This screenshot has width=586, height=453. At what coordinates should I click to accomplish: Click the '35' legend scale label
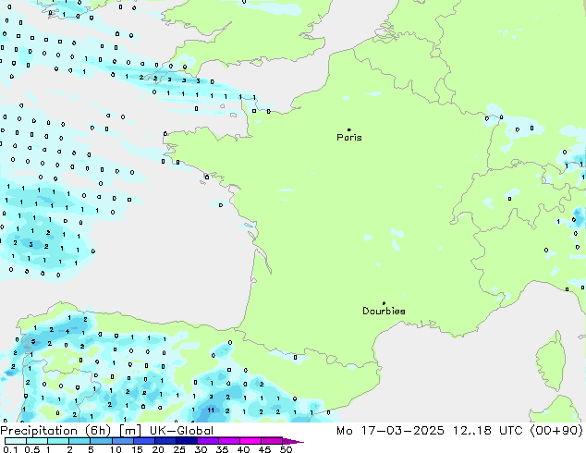click(x=222, y=449)
